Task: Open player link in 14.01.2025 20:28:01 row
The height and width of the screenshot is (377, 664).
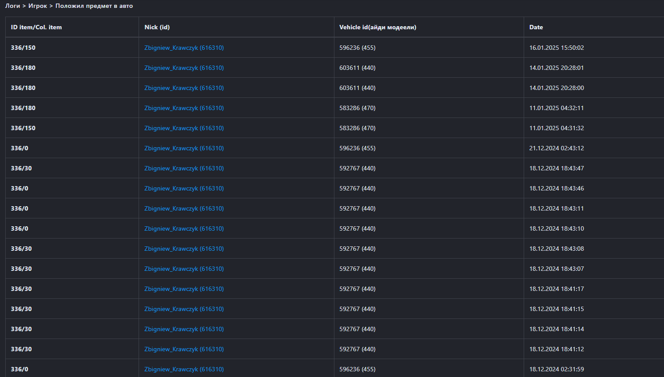Action: coord(184,68)
